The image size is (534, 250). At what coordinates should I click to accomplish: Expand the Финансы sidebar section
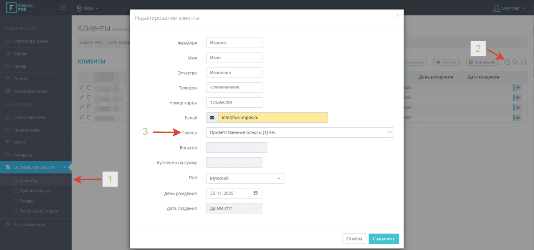(36, 155)
